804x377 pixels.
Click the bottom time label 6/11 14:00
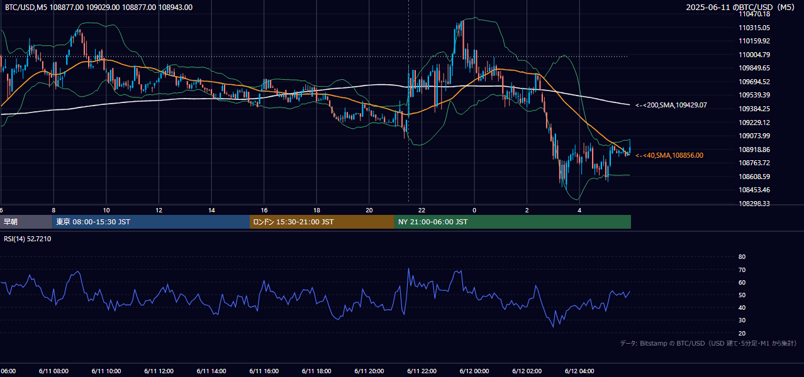pyautogui.click(x=211, y=371)
